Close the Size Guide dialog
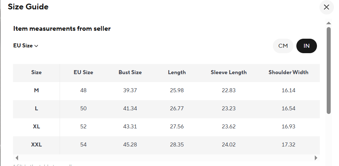This screenshot has height=166, width=339. click(x=326, y=7)
